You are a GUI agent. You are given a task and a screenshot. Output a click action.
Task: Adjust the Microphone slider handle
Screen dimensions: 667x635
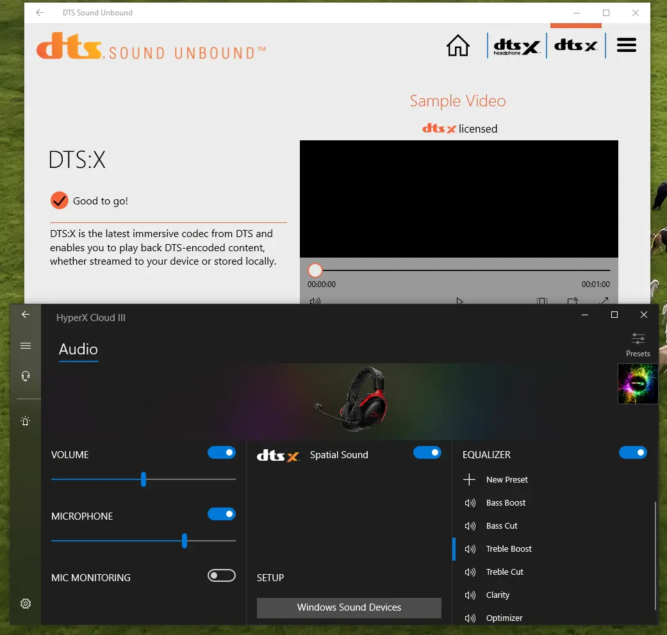click(x=184, y=541)
